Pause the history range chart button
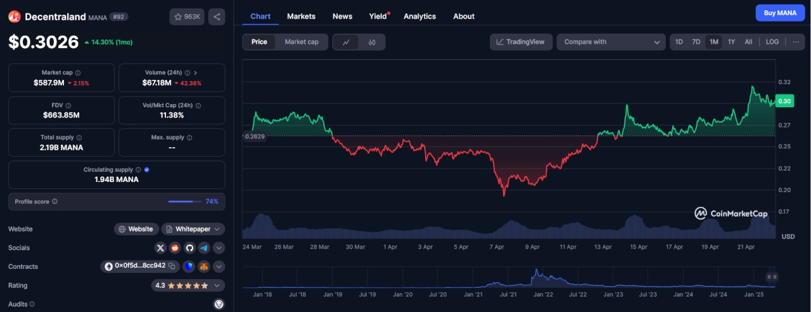This screenshot has width=811, height=312. click(772, 276)
